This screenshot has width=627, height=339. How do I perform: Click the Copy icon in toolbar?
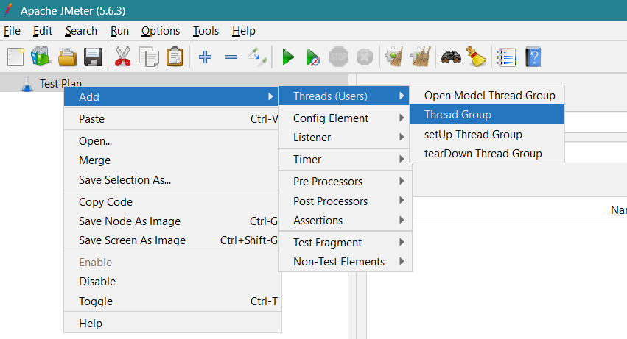pos(149,57)
